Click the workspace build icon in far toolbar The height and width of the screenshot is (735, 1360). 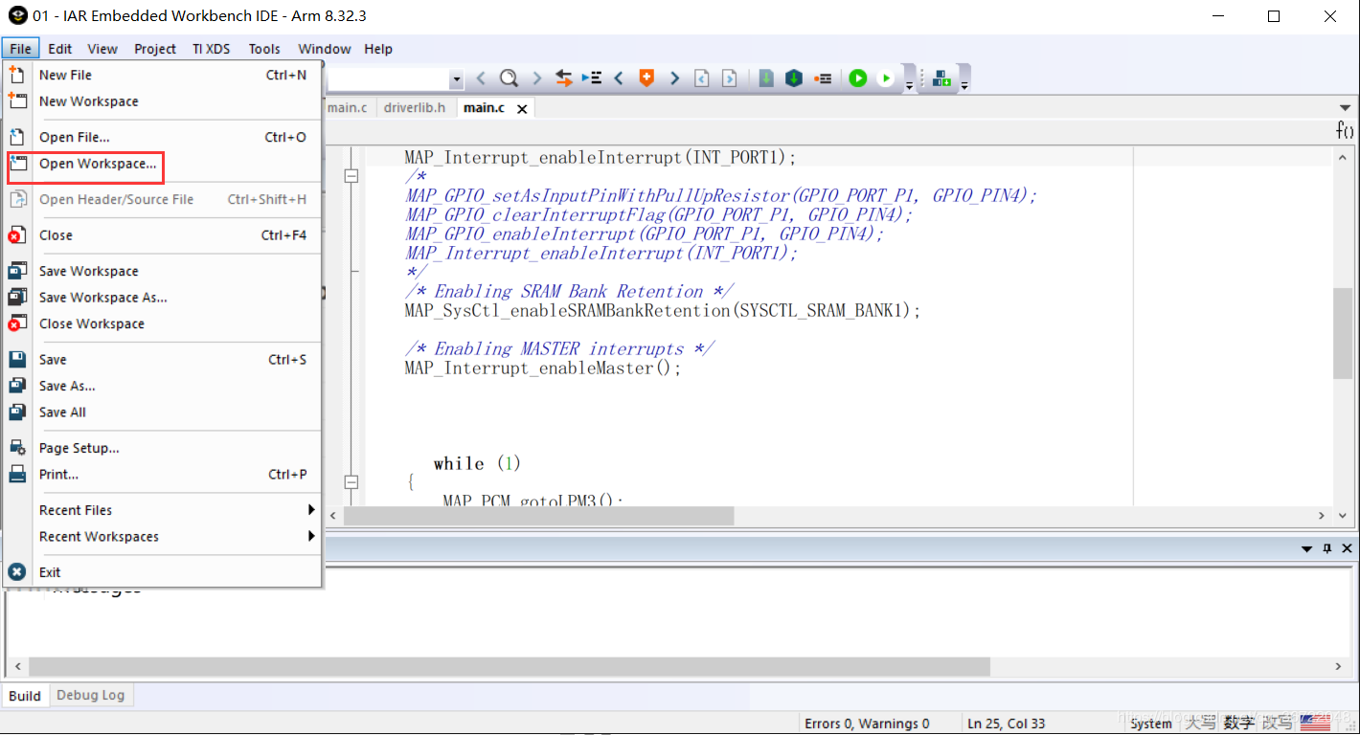pos(941,78)
